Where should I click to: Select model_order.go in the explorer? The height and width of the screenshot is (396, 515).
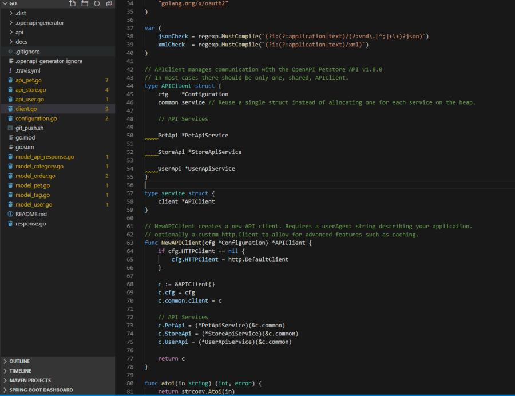[35, 176]
